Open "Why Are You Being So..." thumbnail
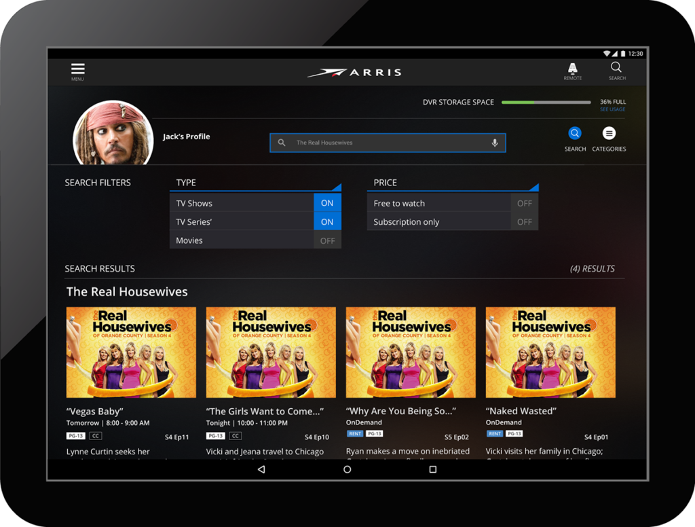The image size is (695, 527). pyautogui.click(x=411, y=352)
